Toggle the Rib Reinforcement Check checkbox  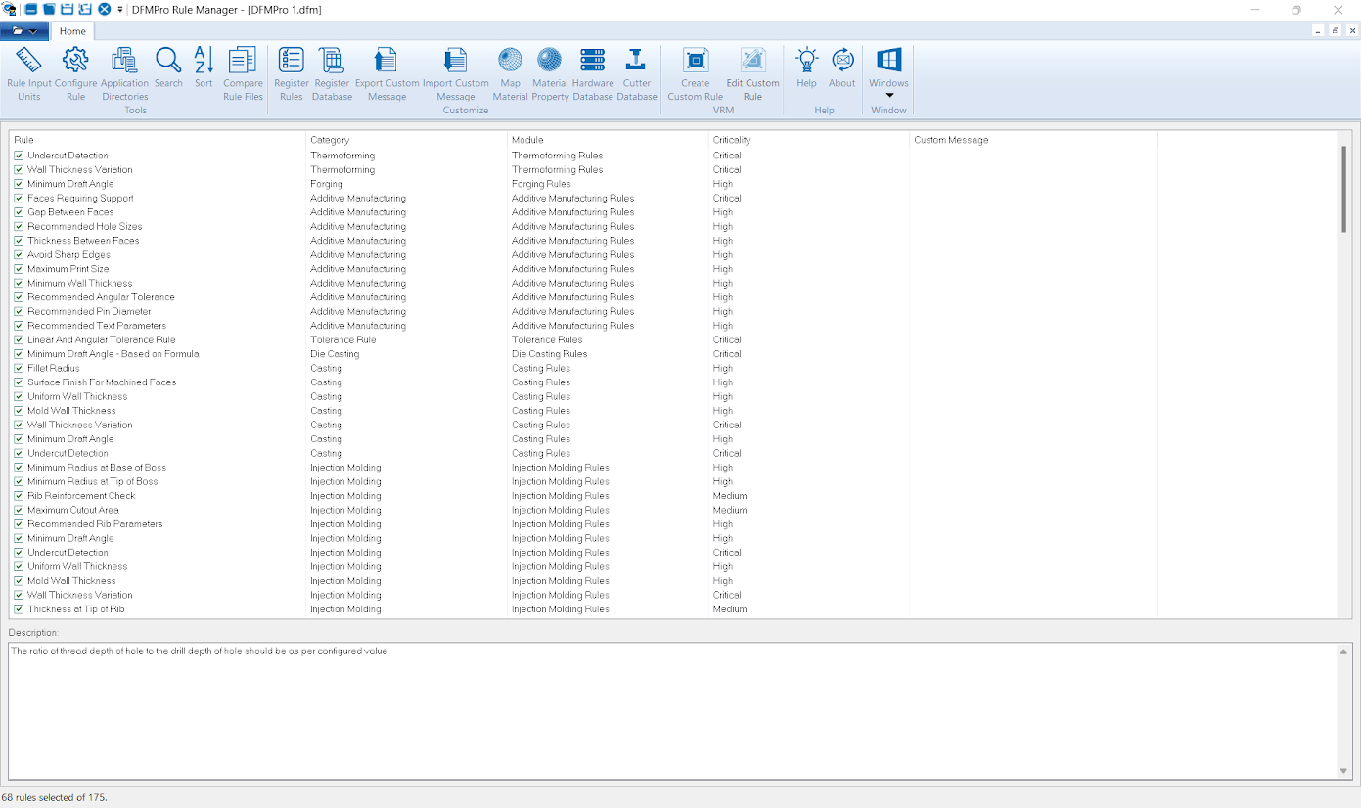click(19, 496)
